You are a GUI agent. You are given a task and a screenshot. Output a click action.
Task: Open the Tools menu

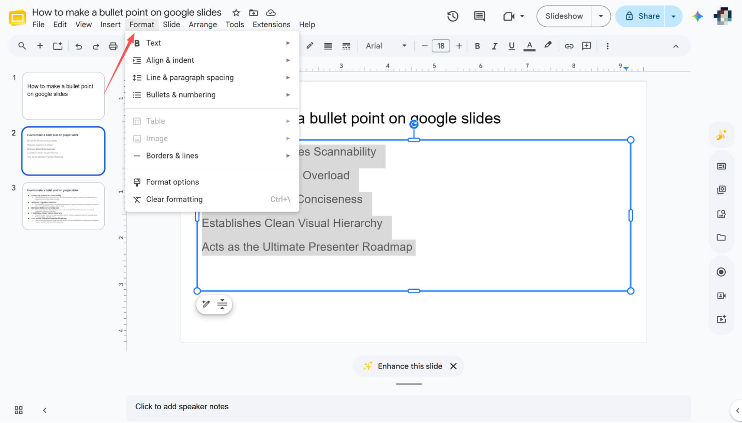(235, 24)
